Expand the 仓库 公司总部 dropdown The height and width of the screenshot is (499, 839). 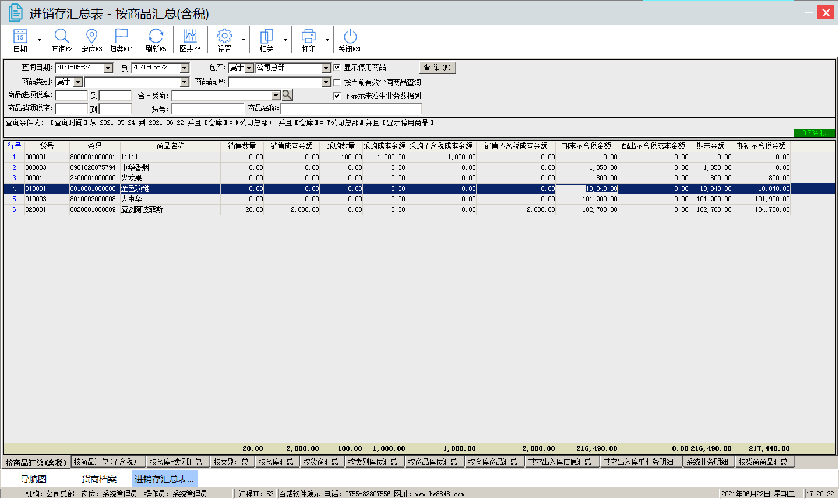(326, 68)
